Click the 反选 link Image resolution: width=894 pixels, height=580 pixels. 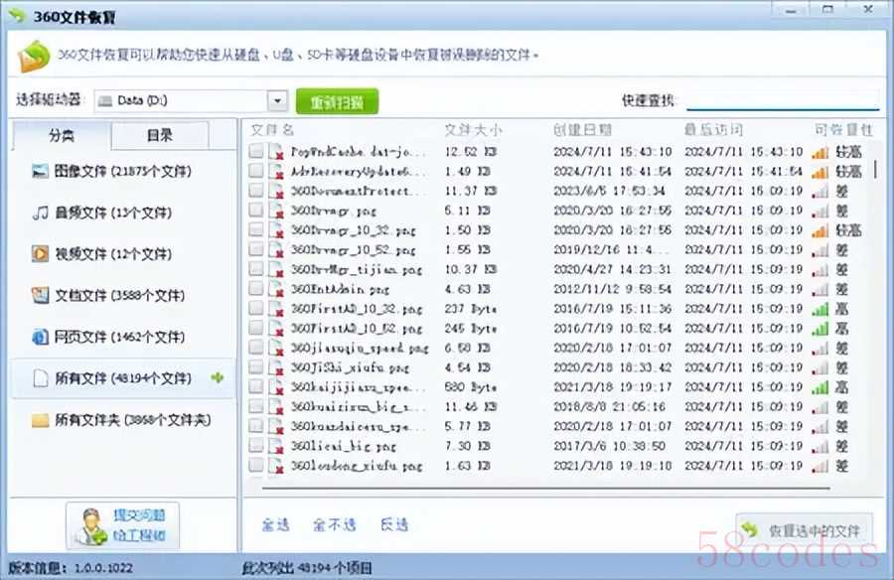coord(394,524)
